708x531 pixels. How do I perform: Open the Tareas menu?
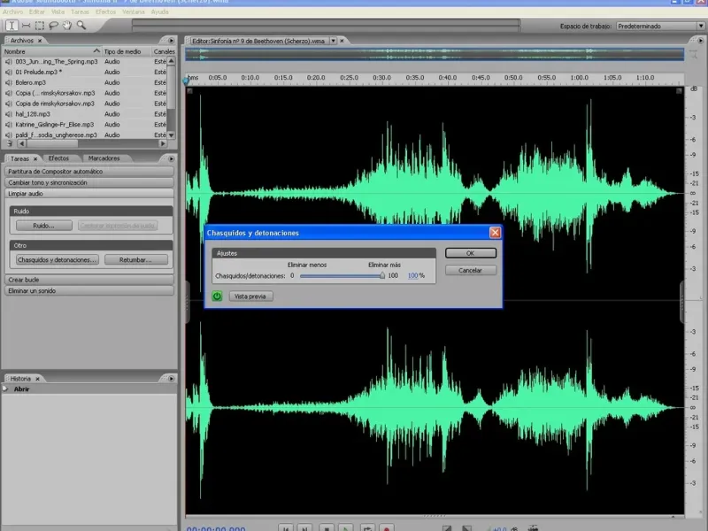coord(80,12)
